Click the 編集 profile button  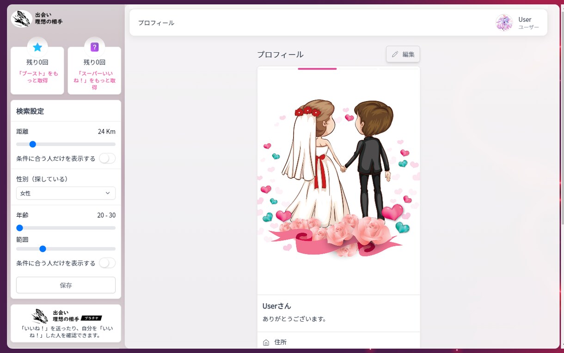point(403,54)
